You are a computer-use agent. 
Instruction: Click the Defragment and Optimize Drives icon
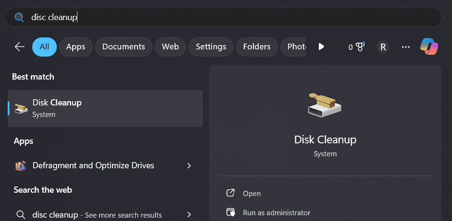[21, 166]
